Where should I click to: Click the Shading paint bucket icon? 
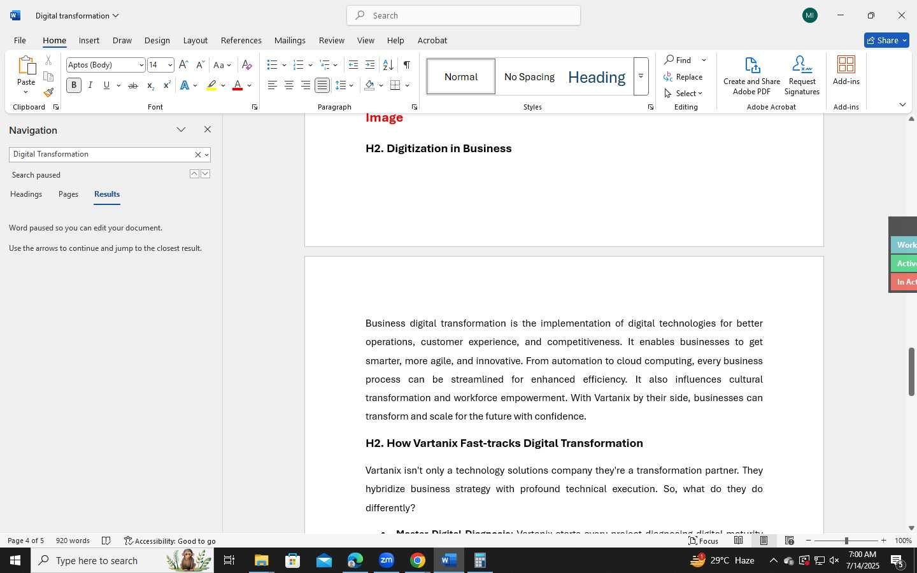370,85
